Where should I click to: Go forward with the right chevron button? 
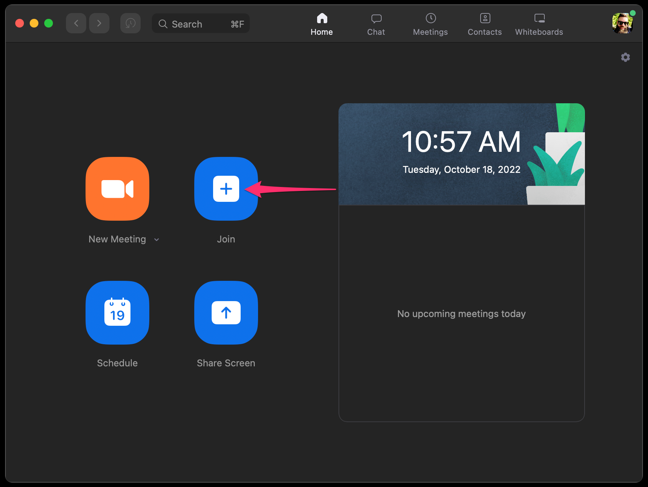(x=99, y=24)
